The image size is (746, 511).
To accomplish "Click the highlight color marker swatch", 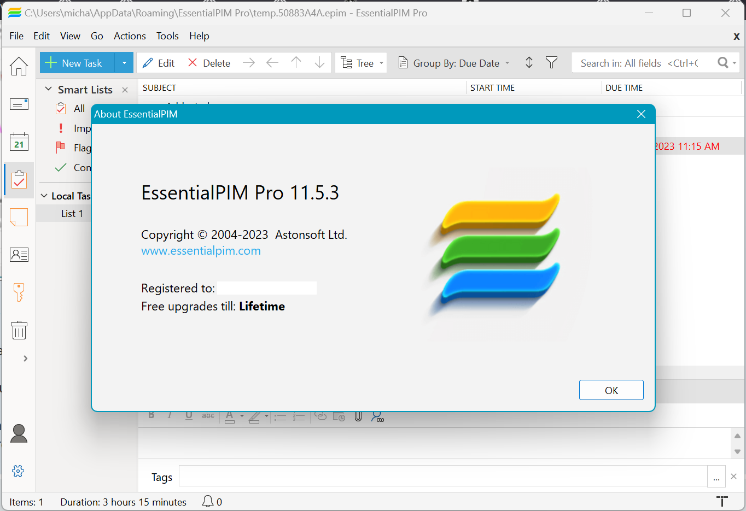I will point(254,417).
